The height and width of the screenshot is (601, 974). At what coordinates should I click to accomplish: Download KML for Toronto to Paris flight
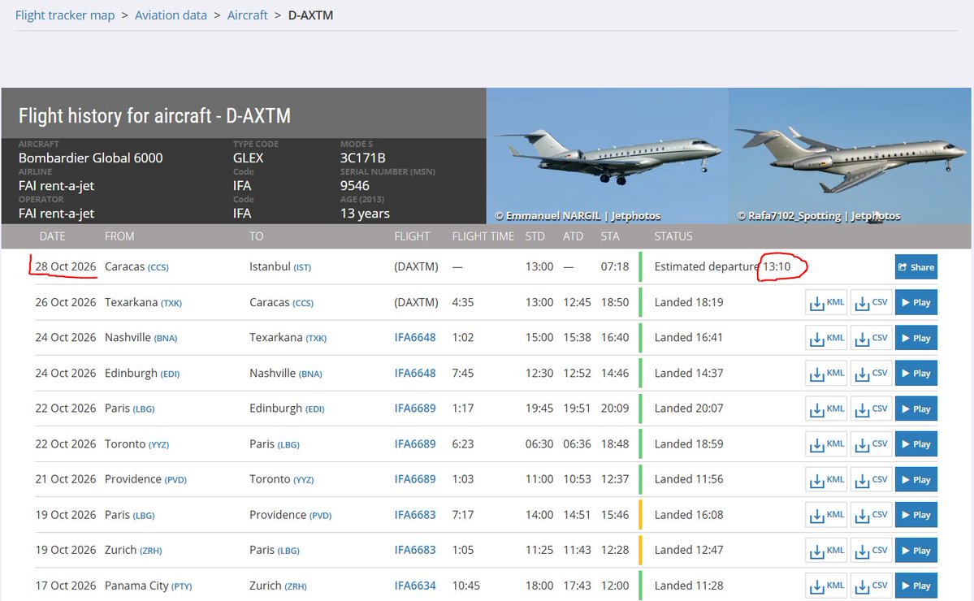coord(827,444)
